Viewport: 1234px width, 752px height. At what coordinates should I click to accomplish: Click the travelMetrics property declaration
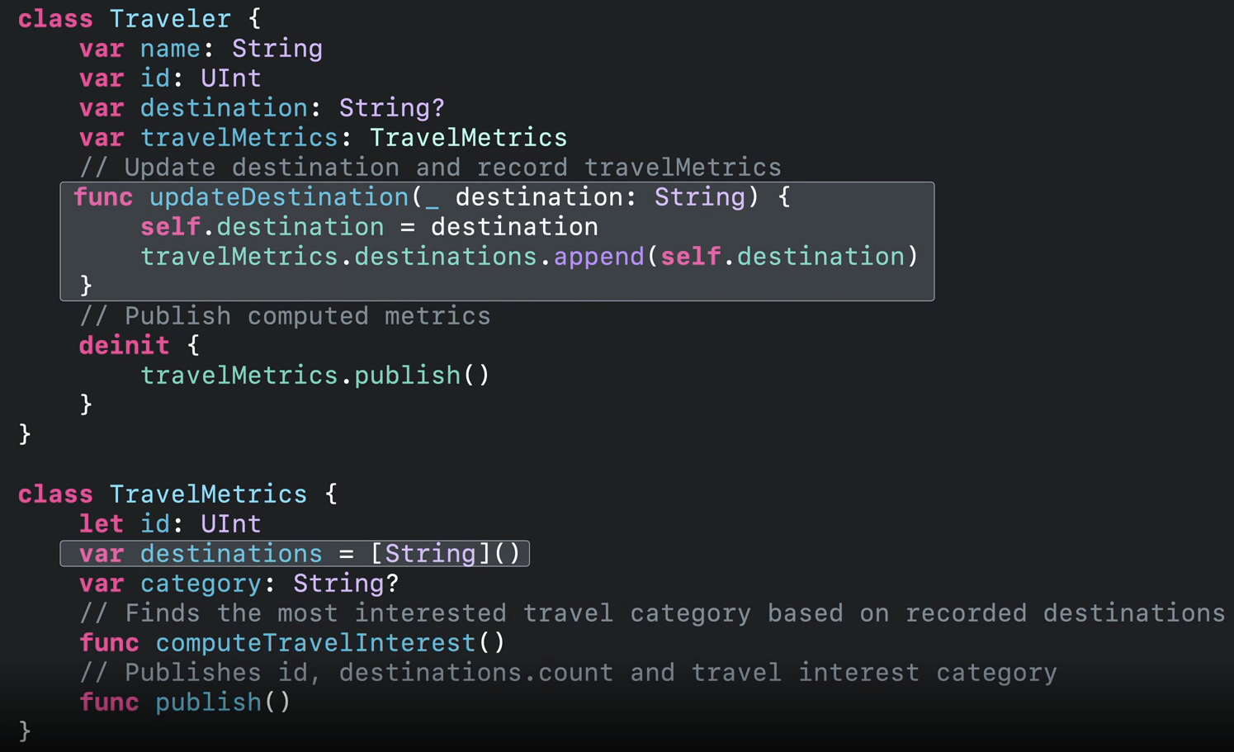pos(322,137)
